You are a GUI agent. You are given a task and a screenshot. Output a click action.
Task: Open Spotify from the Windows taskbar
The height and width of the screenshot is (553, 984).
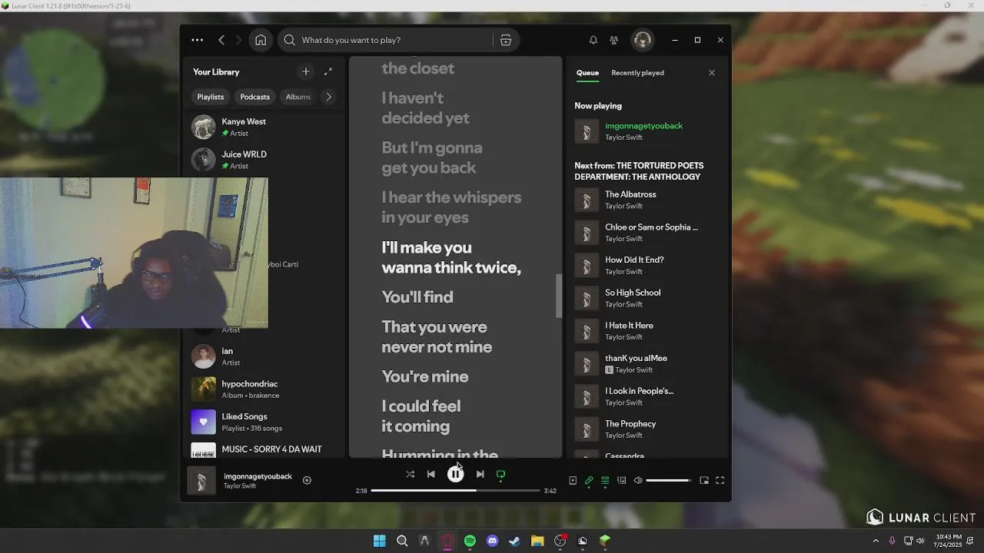470,541
